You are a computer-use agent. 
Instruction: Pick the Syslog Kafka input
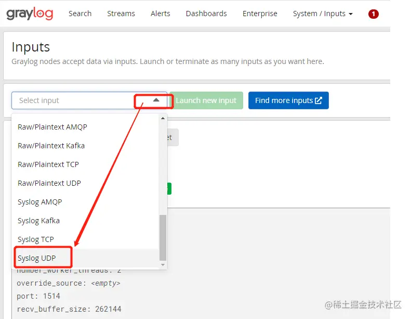coord(85,221)
